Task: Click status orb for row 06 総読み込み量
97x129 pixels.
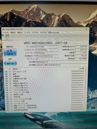Action: point(7,83)
